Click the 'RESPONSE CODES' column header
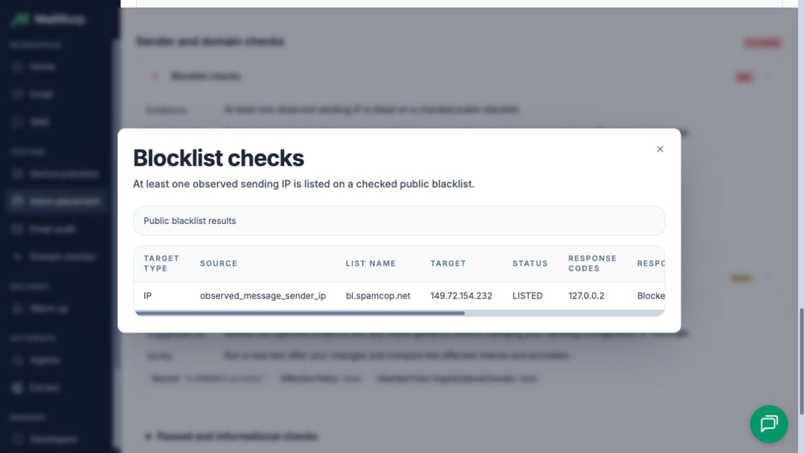This screenshot has height=453, width=805. pos(592,263)
